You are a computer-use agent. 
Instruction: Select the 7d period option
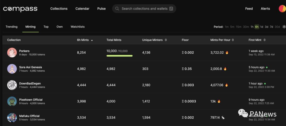[271, 27]
